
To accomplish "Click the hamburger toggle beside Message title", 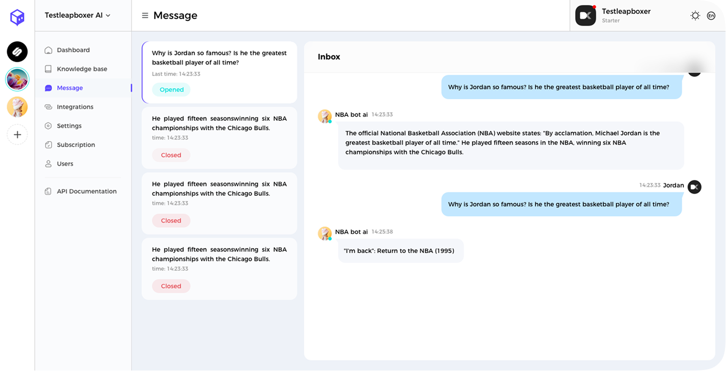I will [145, 15].
